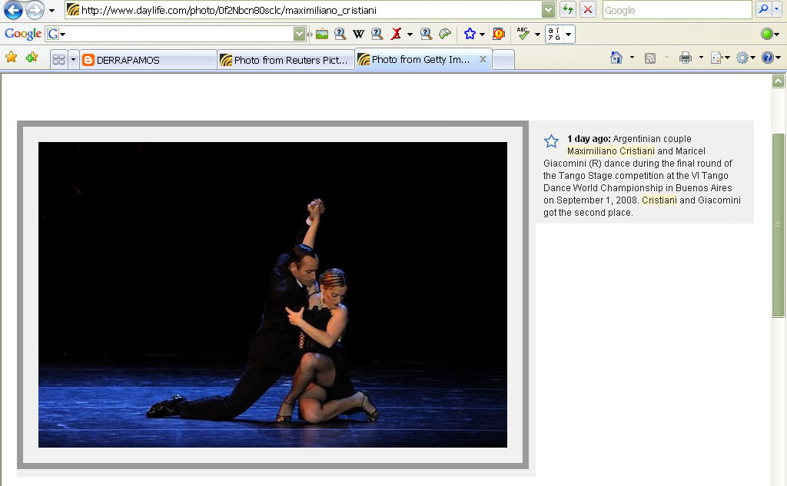The width and height of the screenshot is (787, 486).
Task: Switch to the DERRAPAMOS tab
Action: pos(148,60)
